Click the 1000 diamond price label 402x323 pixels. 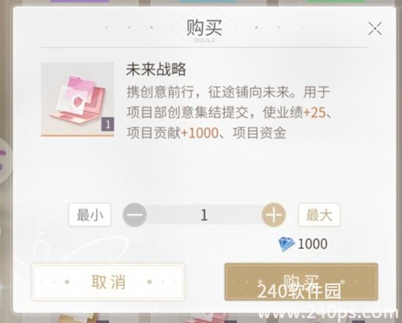(312, 244)
